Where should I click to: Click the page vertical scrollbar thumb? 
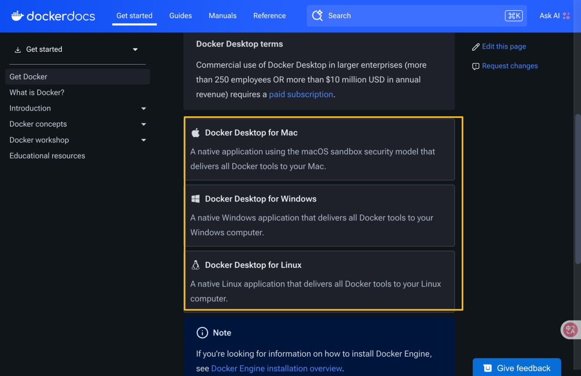(x=578, y=189)
